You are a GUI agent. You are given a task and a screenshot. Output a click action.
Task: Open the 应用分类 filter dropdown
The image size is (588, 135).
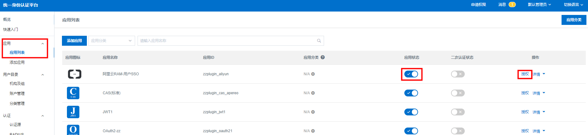(111, 41)
